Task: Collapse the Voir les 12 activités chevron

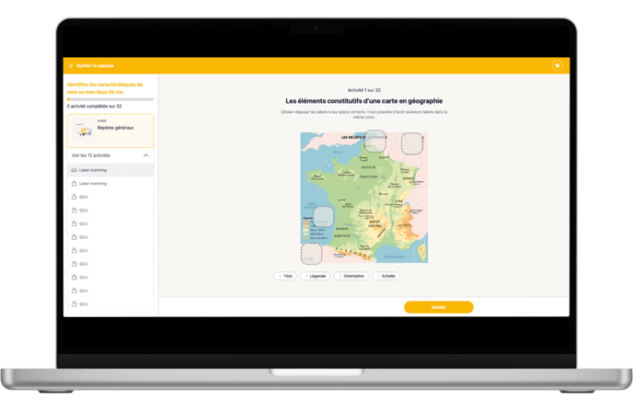Action: [x=145, y=155]
